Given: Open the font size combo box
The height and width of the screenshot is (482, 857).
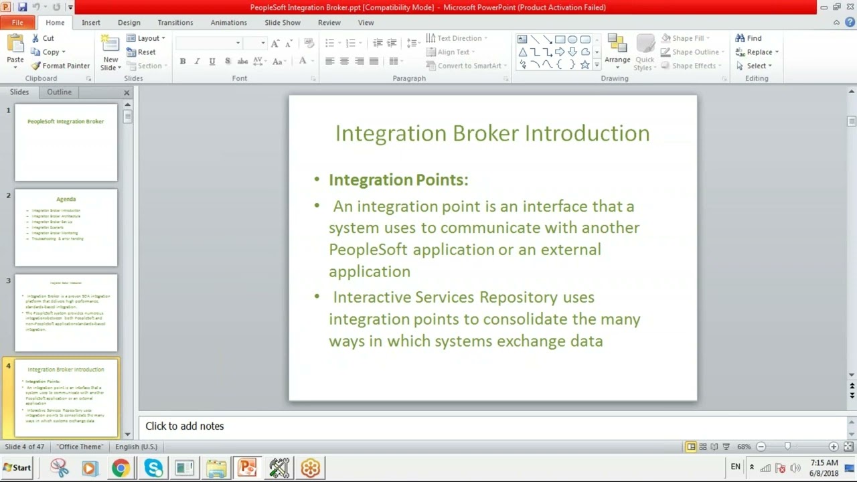Looking at the screenshot, I should coord(254,43).
